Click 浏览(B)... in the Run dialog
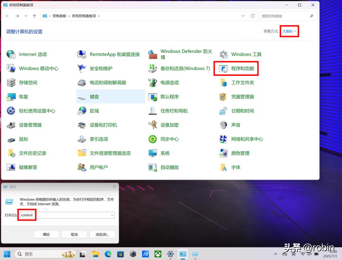This screenshot has height=260, width=342. (x=102, y=234)
